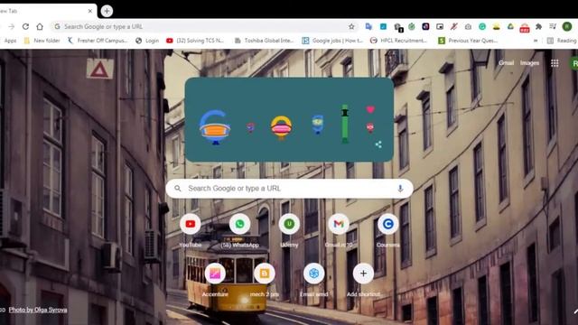Click the Google Doodle image
578x325 pixels.
coord(289,120)
